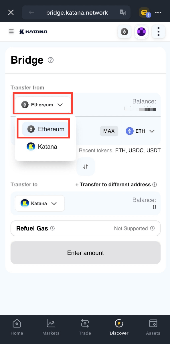Open the hamburger menu beside Katana logo

pos(11,31)
